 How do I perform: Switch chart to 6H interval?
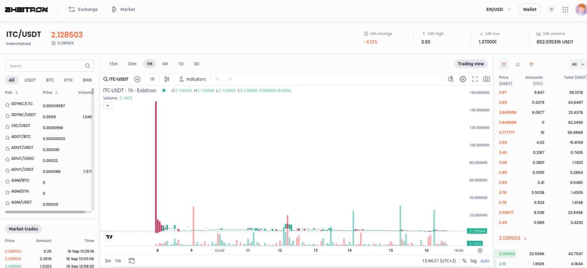point(165,64)
